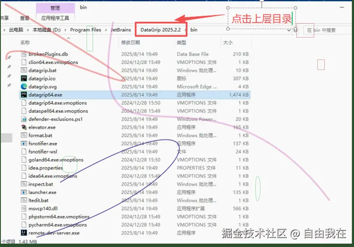The image size is (354, 247).
Task: Click the datagrip64.exe.vmoptions file icon
Action: point(24,103)
